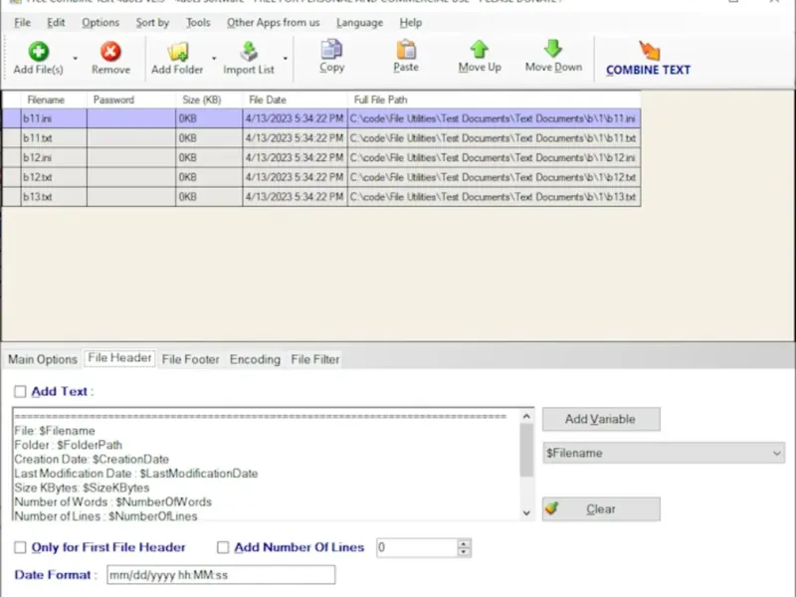The height and width of the screenshot is (597, 796).
Task: Enable the Add Text checkbox
Action: pos(21,392)
